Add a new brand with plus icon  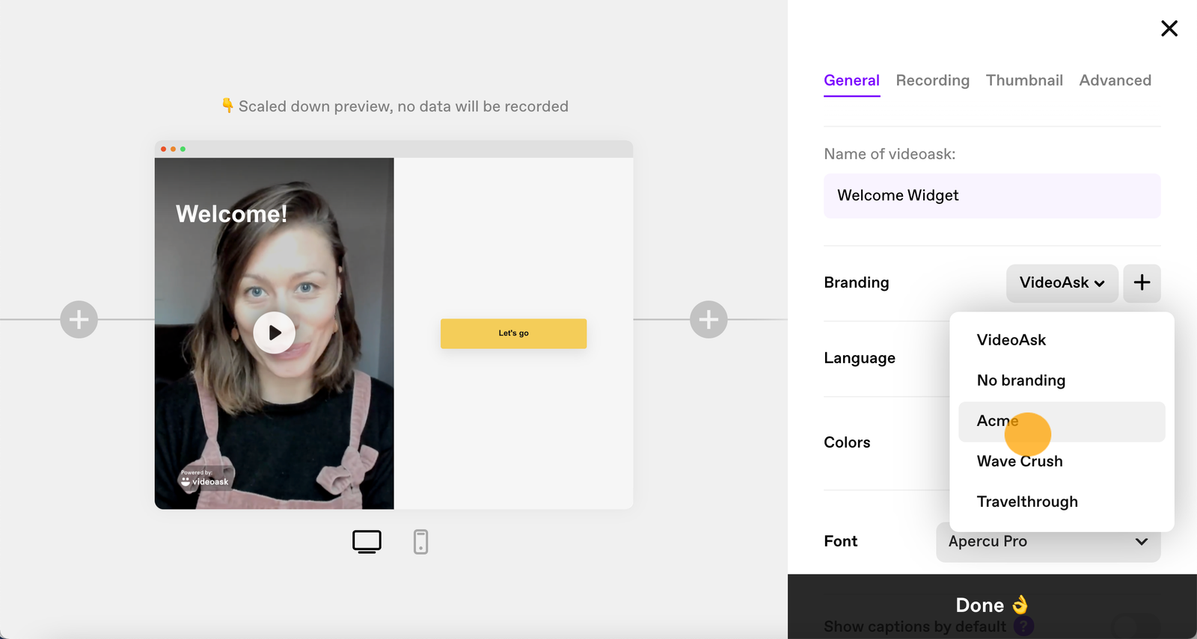click(x=1142, y=283)
